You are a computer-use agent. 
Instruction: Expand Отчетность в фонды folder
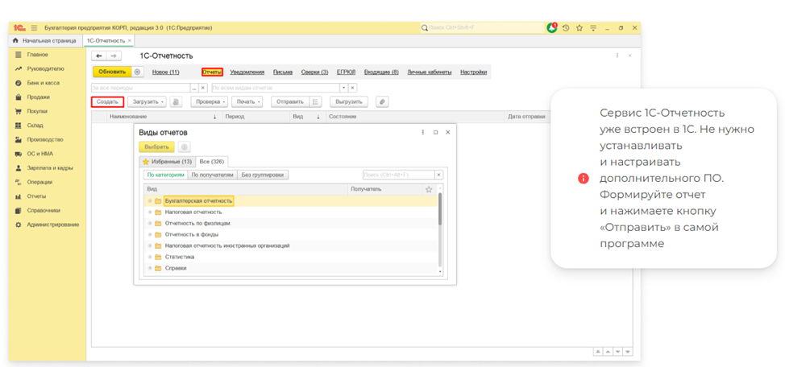click(x=149, y=234)
